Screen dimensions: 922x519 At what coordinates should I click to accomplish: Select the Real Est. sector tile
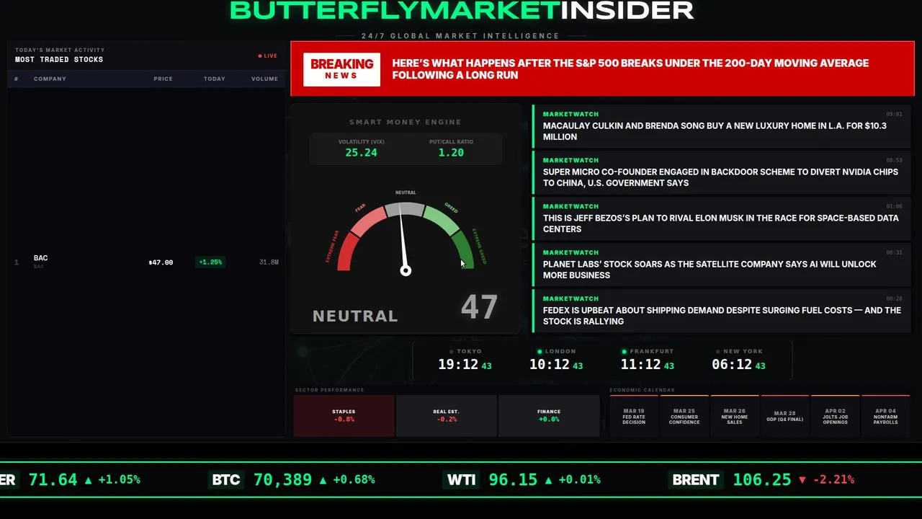coord(446,415)
